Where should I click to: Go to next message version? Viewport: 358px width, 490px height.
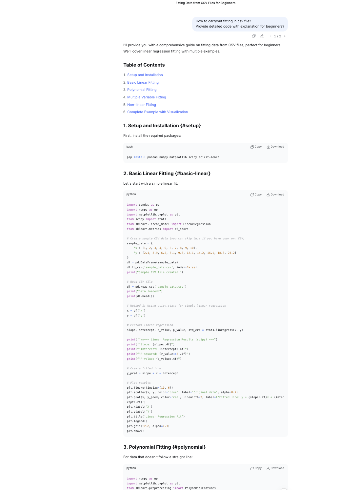285,36
